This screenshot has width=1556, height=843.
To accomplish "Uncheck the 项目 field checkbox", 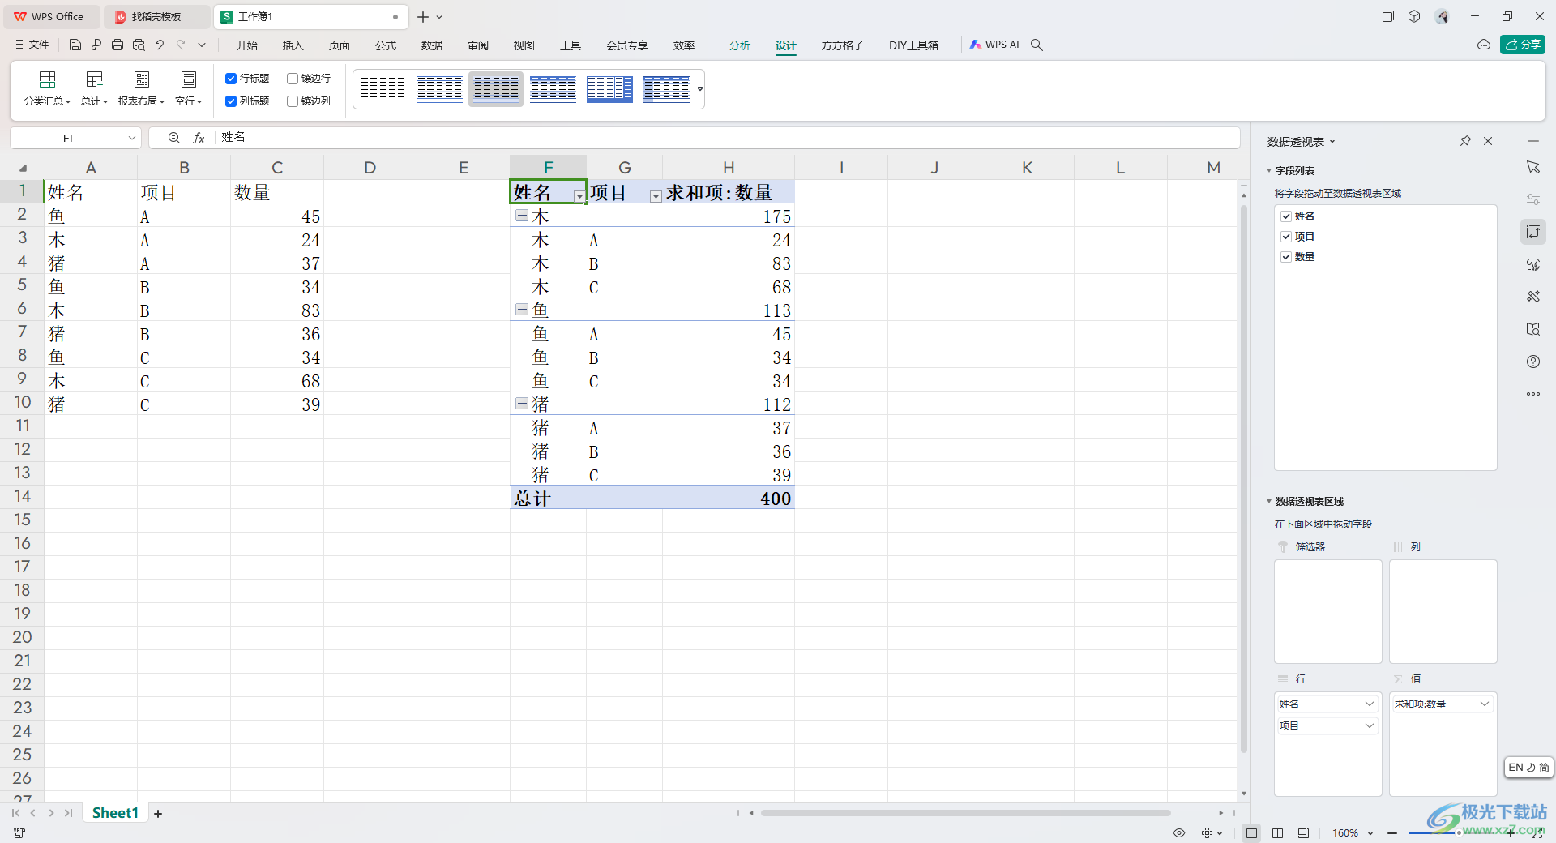I will point(1286,237).
